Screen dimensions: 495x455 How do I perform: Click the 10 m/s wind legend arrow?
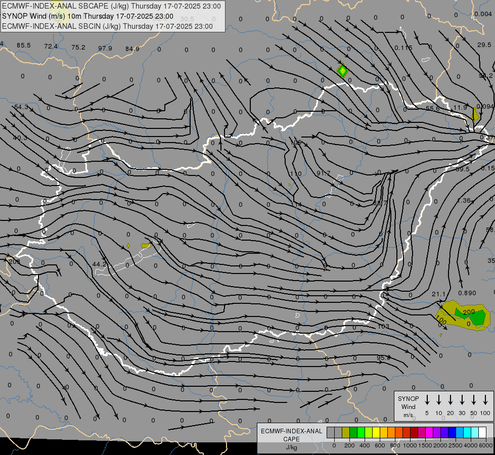(x=439, y=400)
